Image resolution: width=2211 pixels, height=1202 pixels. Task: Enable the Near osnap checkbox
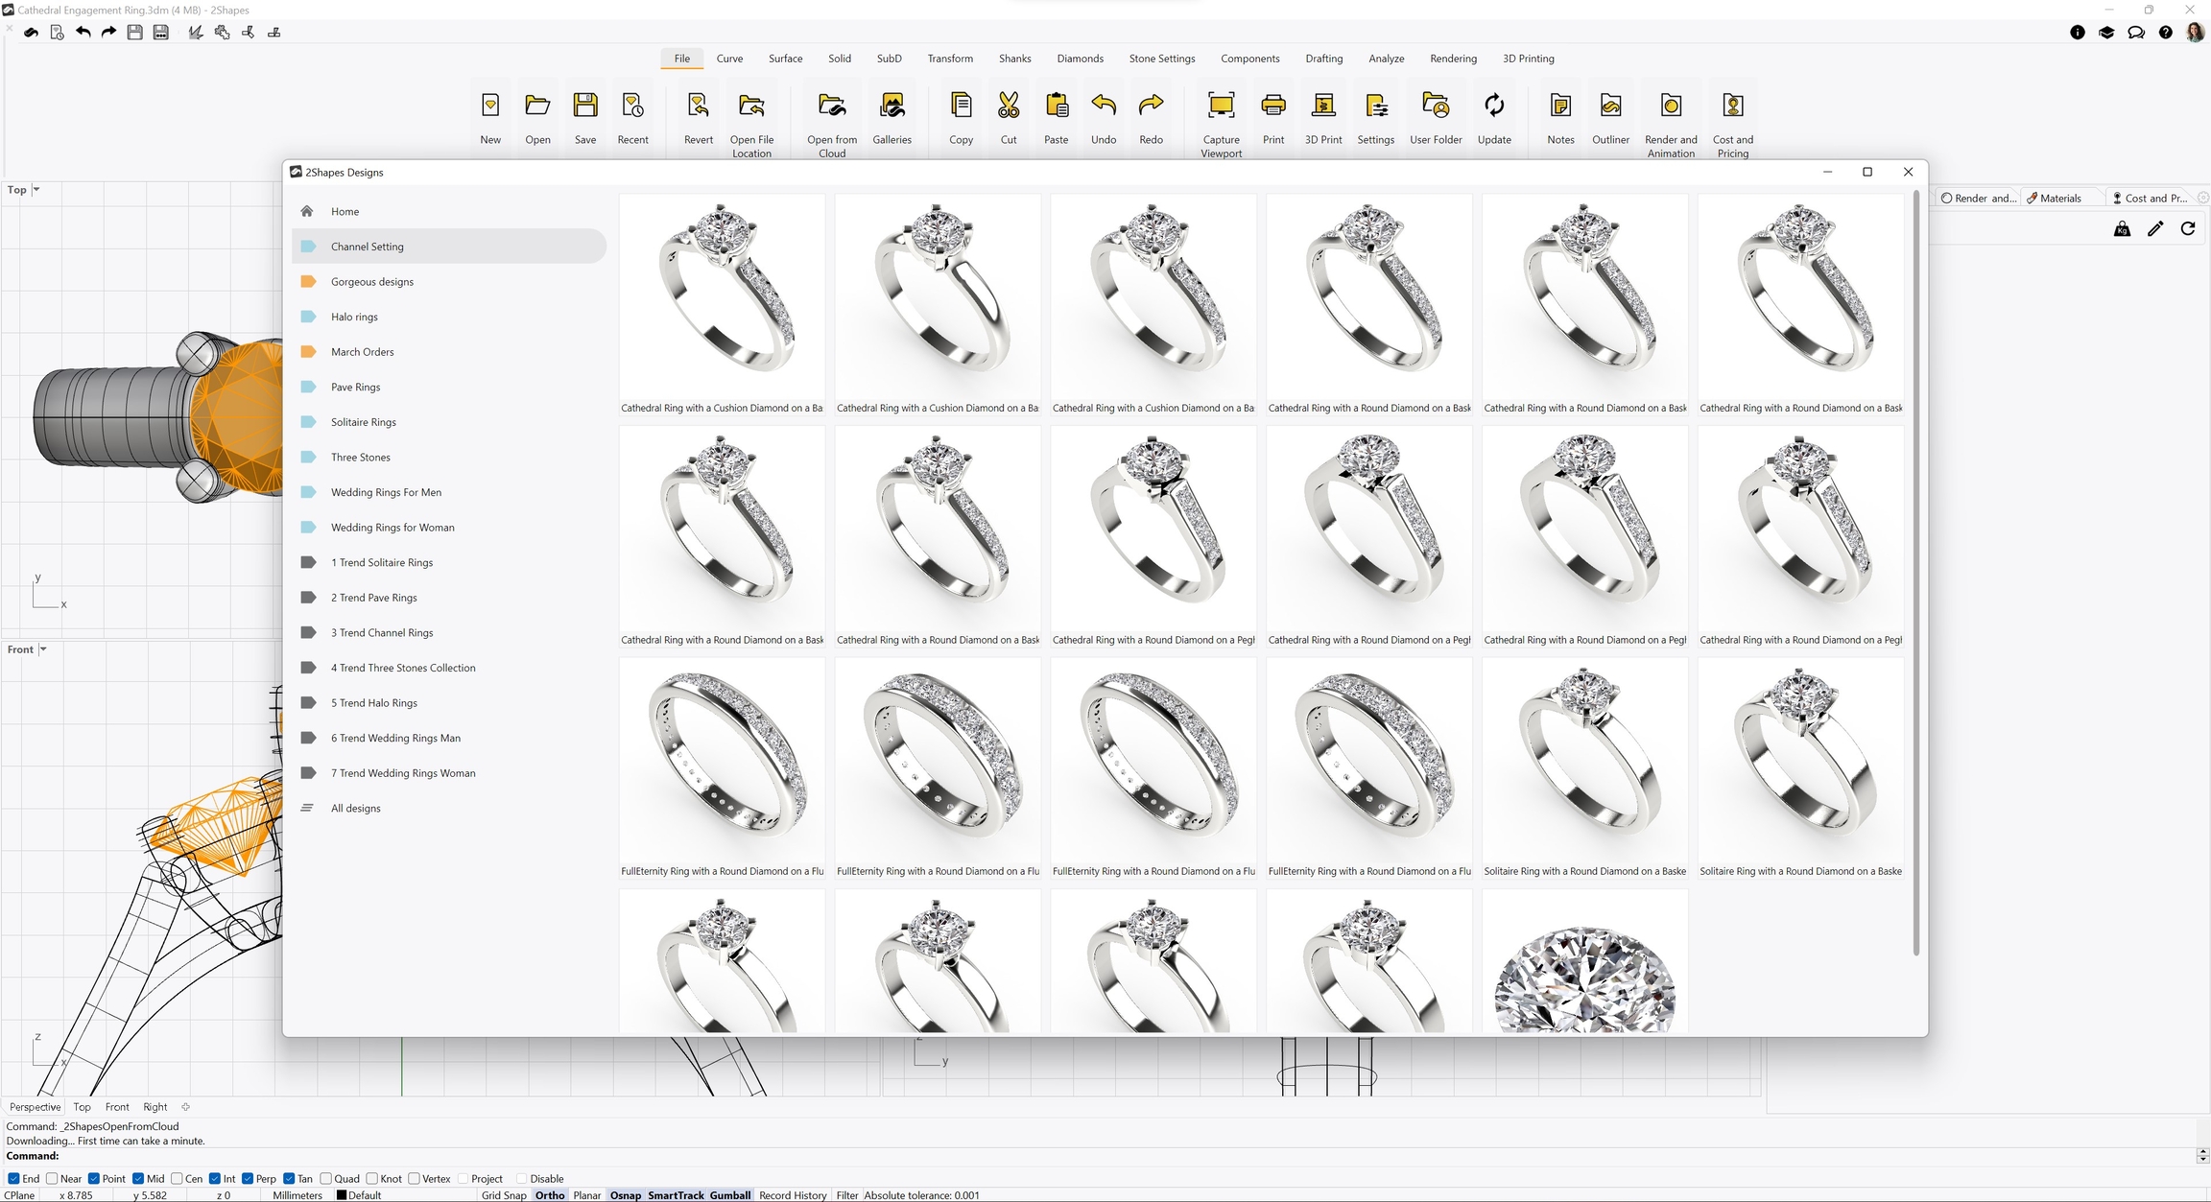point(53,1178)
